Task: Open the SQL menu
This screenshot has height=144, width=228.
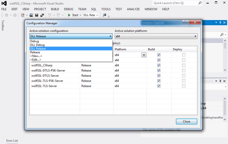Action: click(94, 9)
